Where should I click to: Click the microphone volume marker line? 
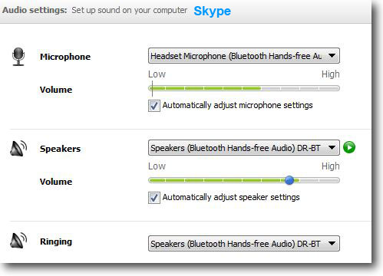click(152, 88)
